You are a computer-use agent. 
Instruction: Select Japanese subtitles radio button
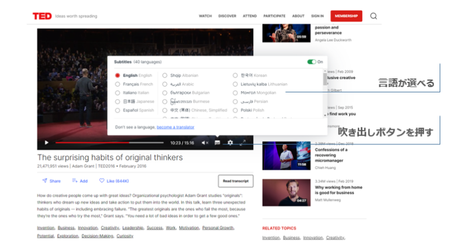pyautogui.click(x=118, y=102)
